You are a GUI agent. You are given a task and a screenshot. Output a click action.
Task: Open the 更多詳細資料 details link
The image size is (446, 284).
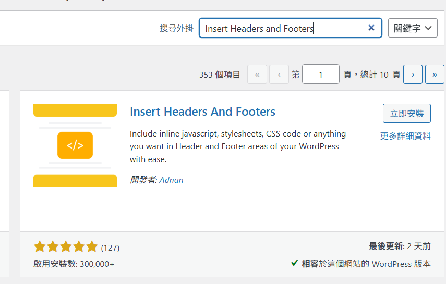pyautogui.click(x=405, y=136)
